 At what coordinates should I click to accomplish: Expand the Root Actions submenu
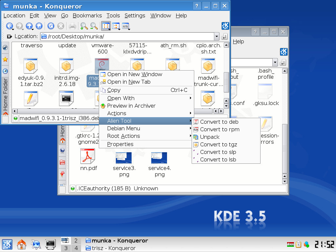146,136
